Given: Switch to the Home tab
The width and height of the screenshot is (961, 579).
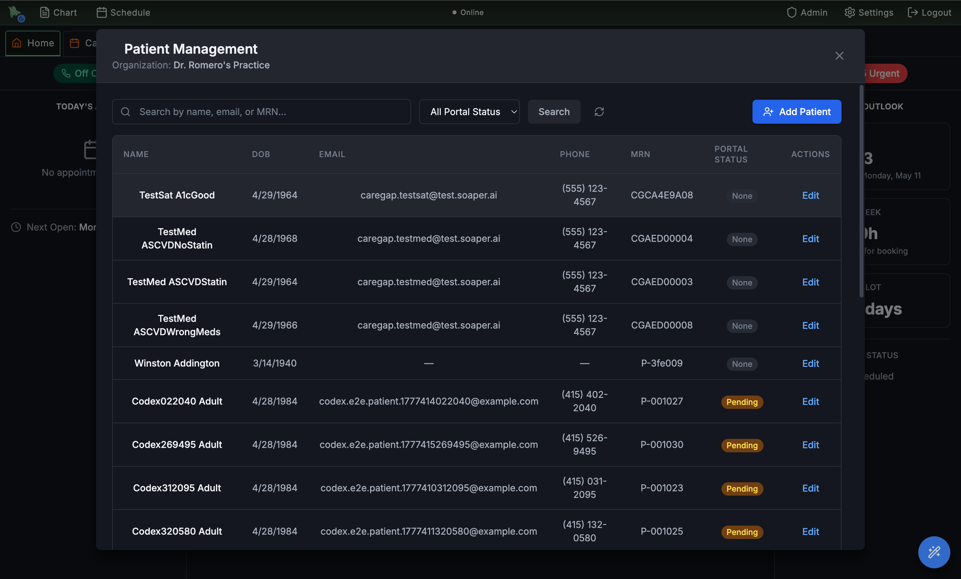Looking at the screenshot, I should 33,43.
